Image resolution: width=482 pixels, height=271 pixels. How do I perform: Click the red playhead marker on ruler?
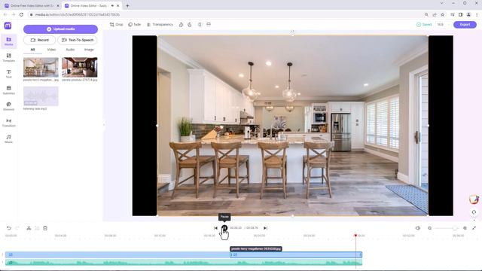[355, 236]
